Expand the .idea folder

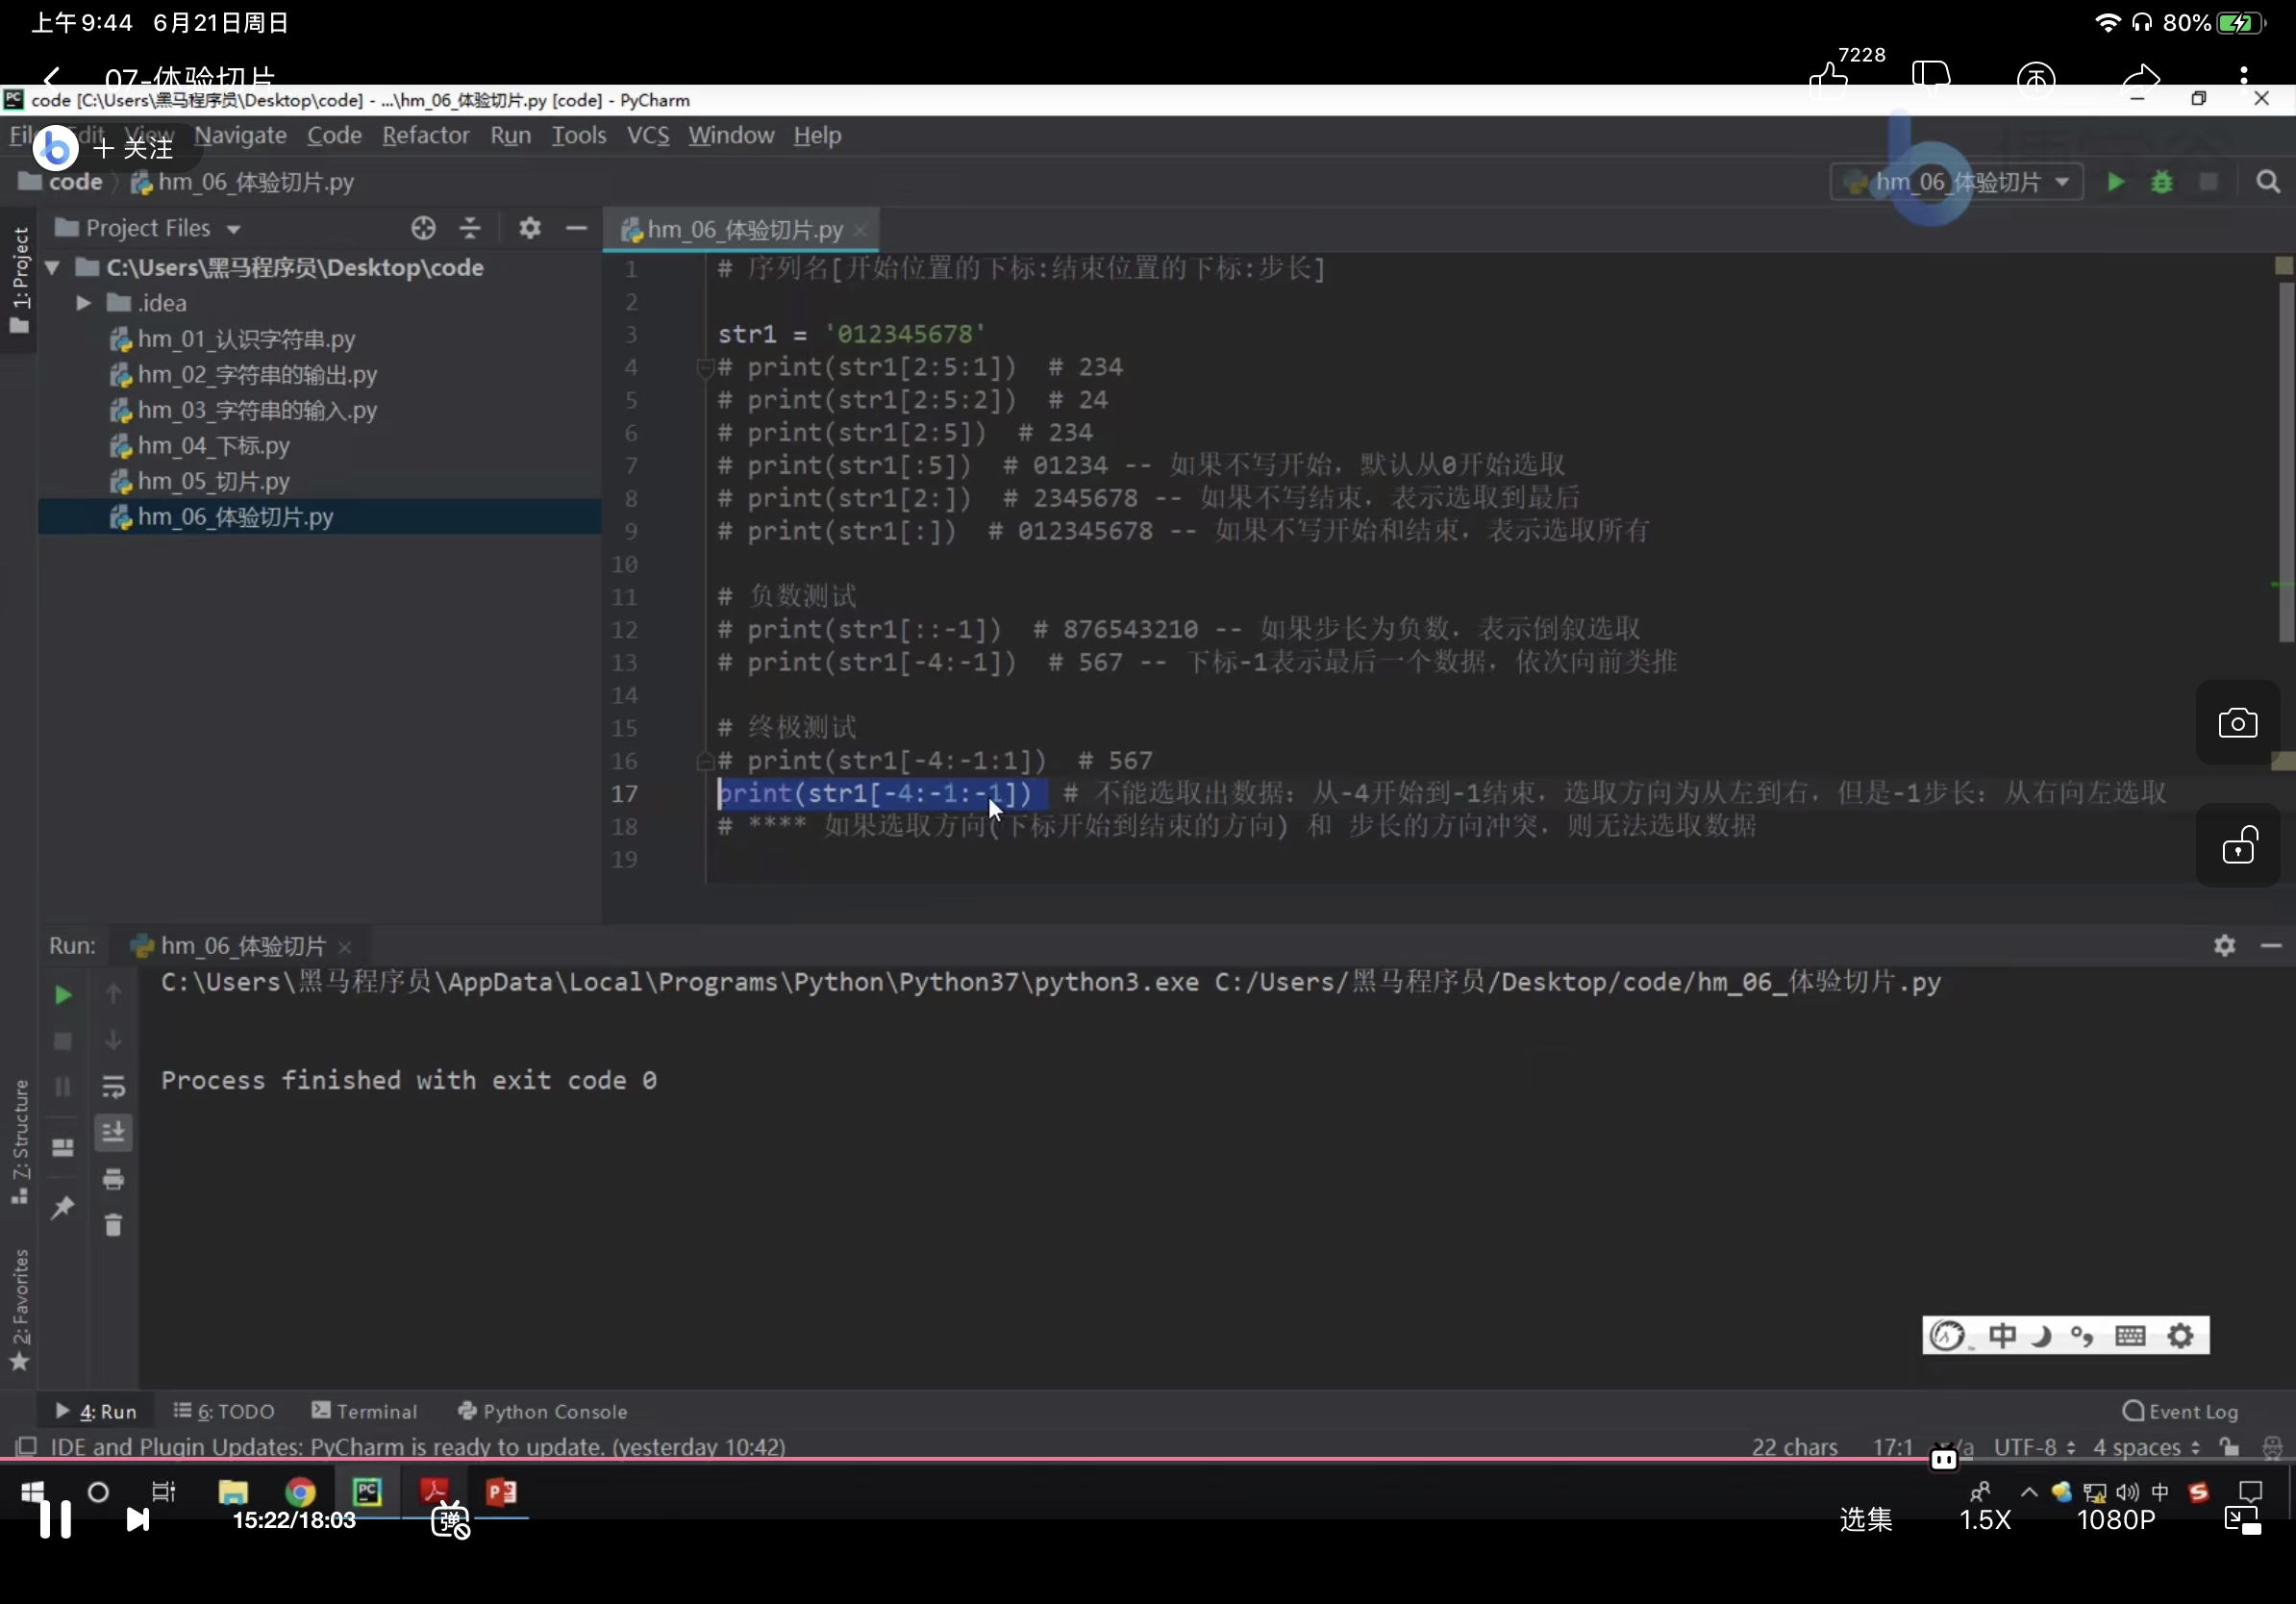pos(84,302)
